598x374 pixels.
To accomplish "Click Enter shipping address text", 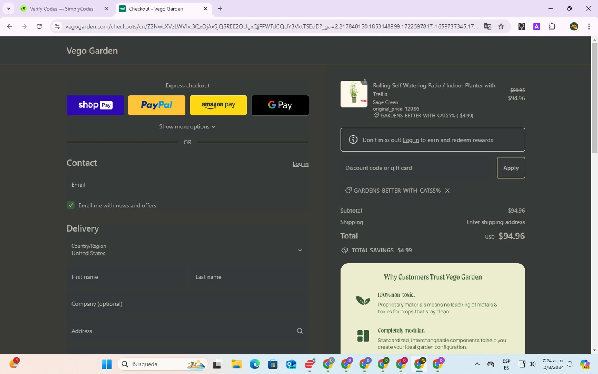I will [496, 222].
